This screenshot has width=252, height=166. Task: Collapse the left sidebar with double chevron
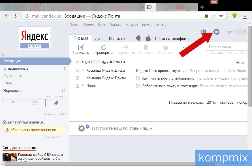point(4,55)
